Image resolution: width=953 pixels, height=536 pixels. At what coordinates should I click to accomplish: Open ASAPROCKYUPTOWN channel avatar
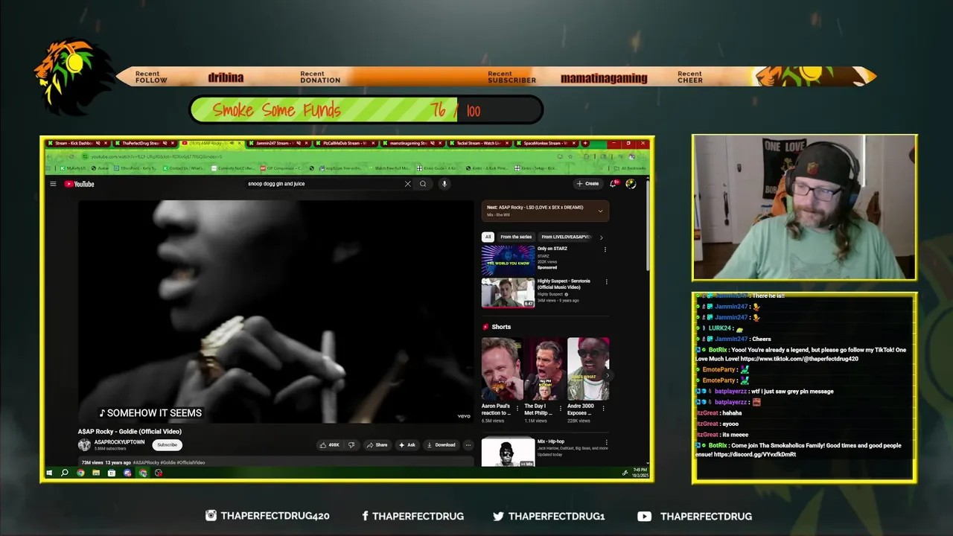click(x=84, y=444)
